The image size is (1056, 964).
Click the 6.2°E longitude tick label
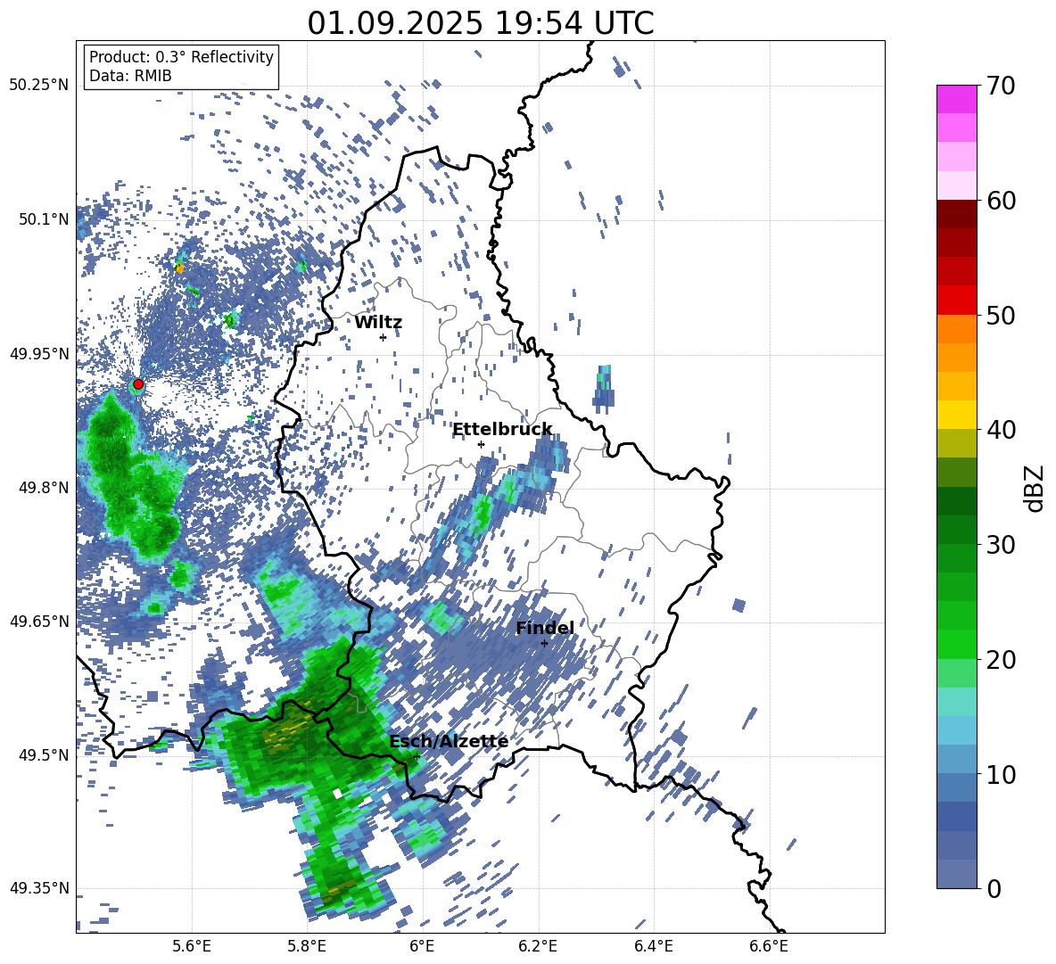click(538, 946)
